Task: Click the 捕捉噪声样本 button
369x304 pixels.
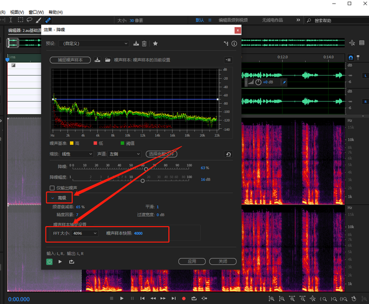Action: (70, 59)
